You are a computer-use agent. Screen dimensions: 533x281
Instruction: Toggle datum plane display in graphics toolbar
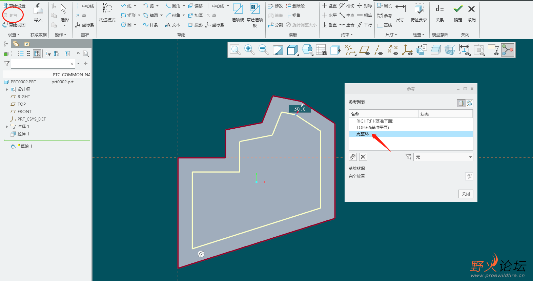tap(365, 50)
